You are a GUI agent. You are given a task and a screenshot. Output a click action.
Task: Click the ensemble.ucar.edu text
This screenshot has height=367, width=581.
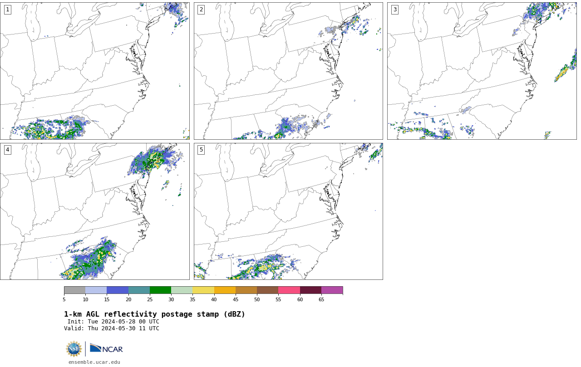[x=94, y=362]
